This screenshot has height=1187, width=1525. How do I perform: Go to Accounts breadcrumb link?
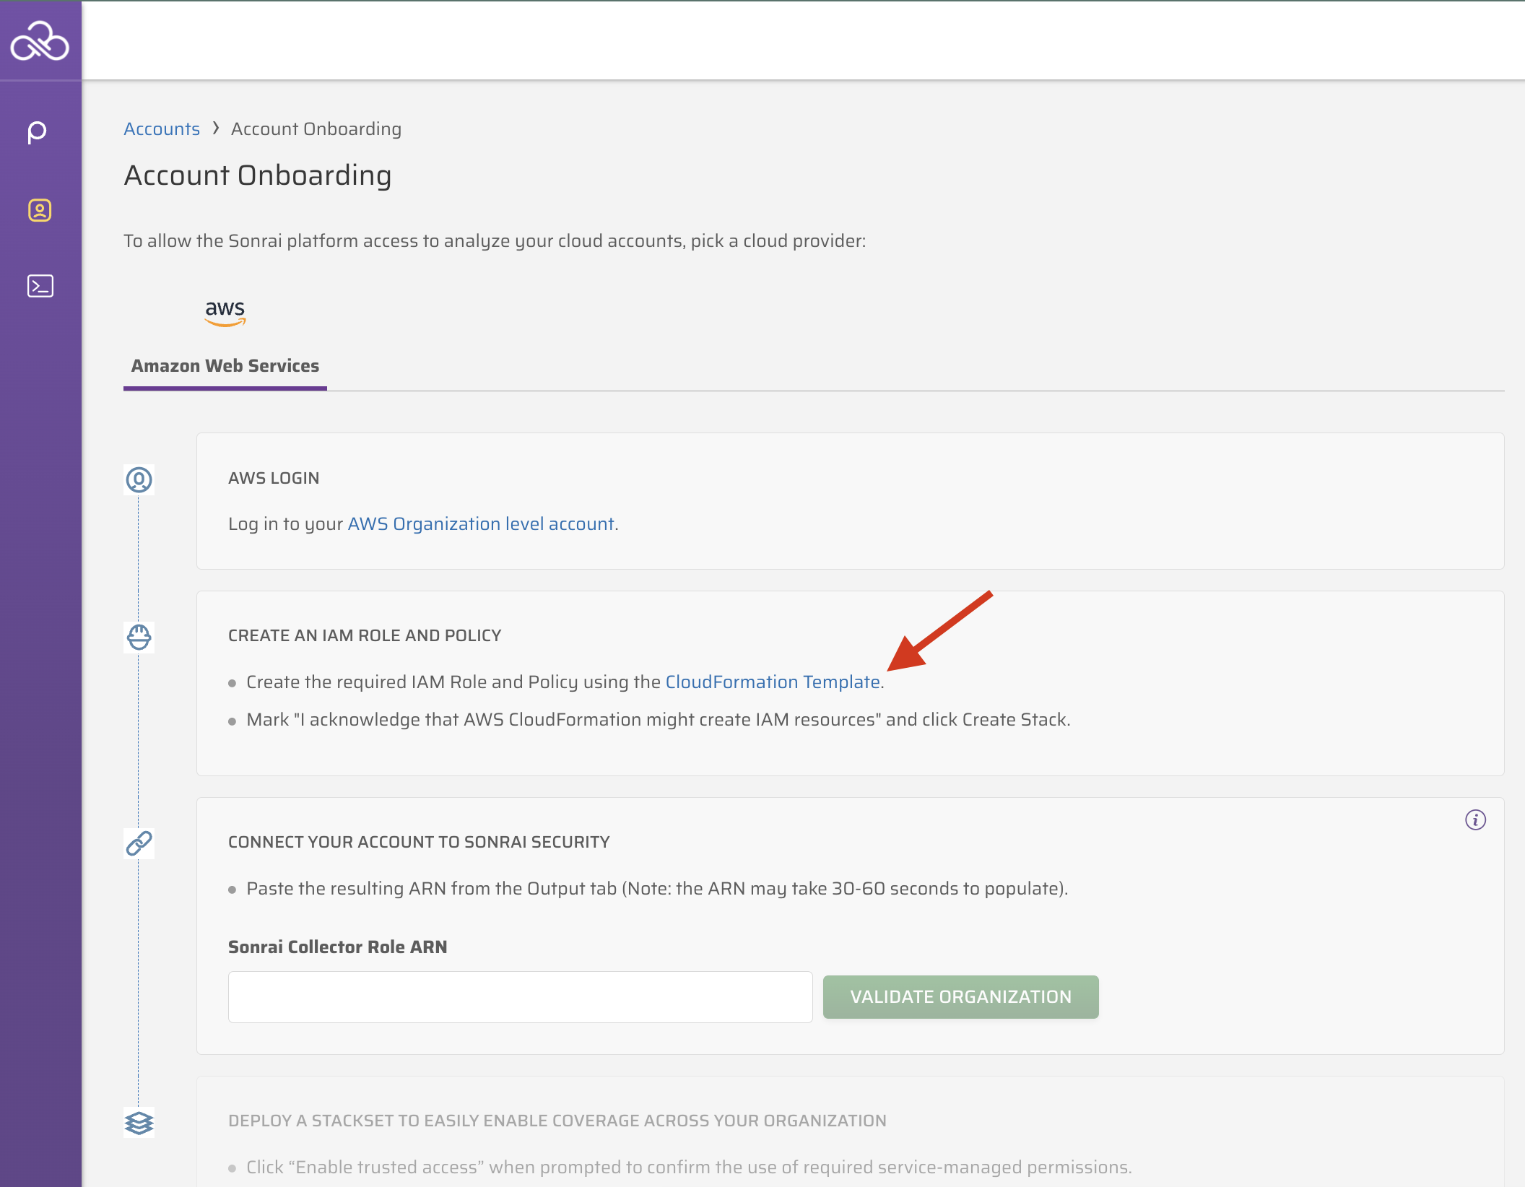(162, 129)
